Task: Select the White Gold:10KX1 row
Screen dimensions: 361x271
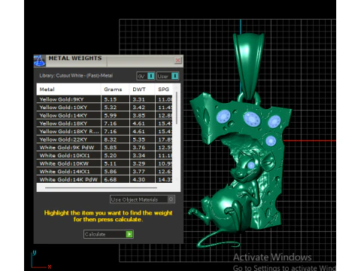Action: [105, 156]
